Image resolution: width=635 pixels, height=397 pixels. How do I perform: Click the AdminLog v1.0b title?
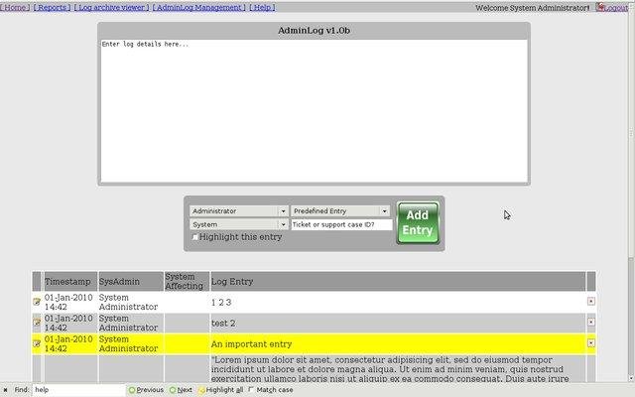(314, 31)
